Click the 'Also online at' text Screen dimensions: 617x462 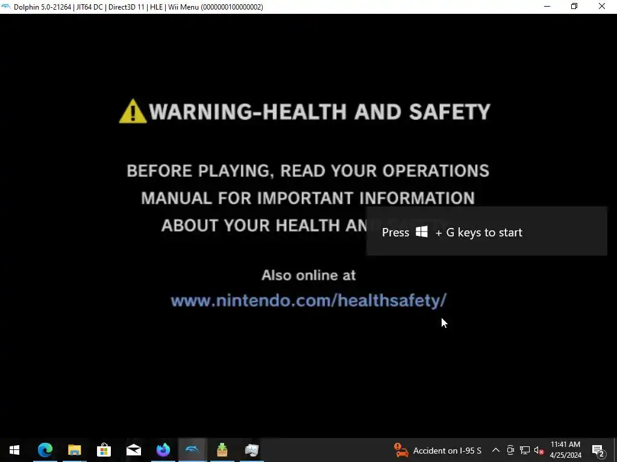click(x=309, y=275)
